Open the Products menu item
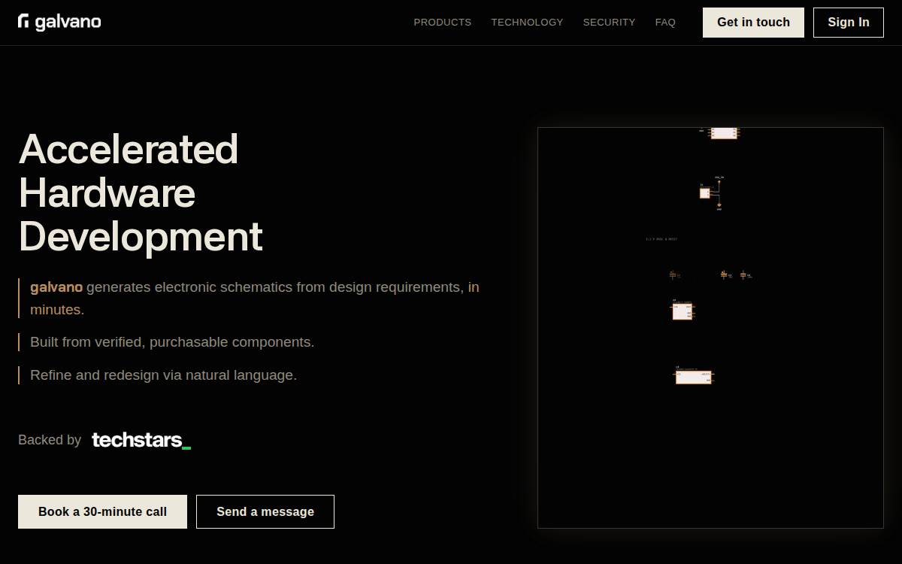The image size is (902, 564). click(x=443, y=23)
